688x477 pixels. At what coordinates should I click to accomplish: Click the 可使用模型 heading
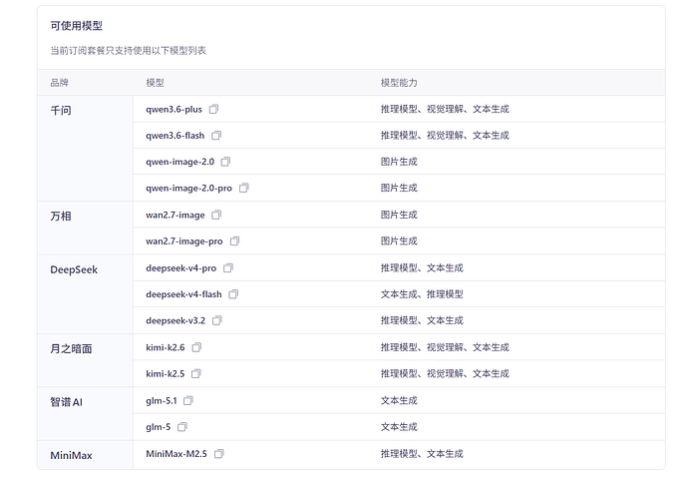(x=77, y=26)
